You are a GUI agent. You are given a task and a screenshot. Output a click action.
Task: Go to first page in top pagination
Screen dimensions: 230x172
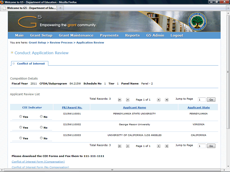(120, 100)
